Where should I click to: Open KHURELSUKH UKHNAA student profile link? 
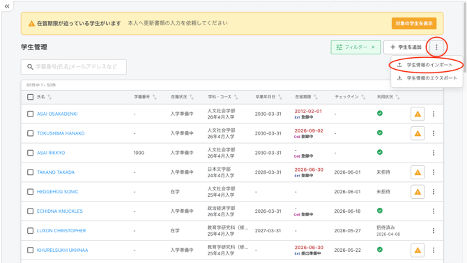63,250
